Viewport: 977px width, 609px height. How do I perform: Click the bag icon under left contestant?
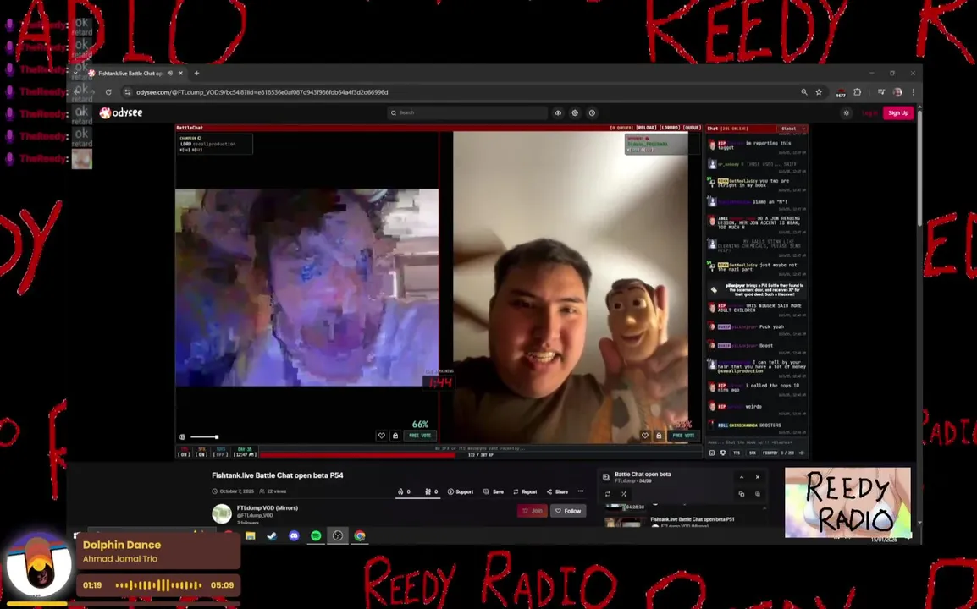395,436
